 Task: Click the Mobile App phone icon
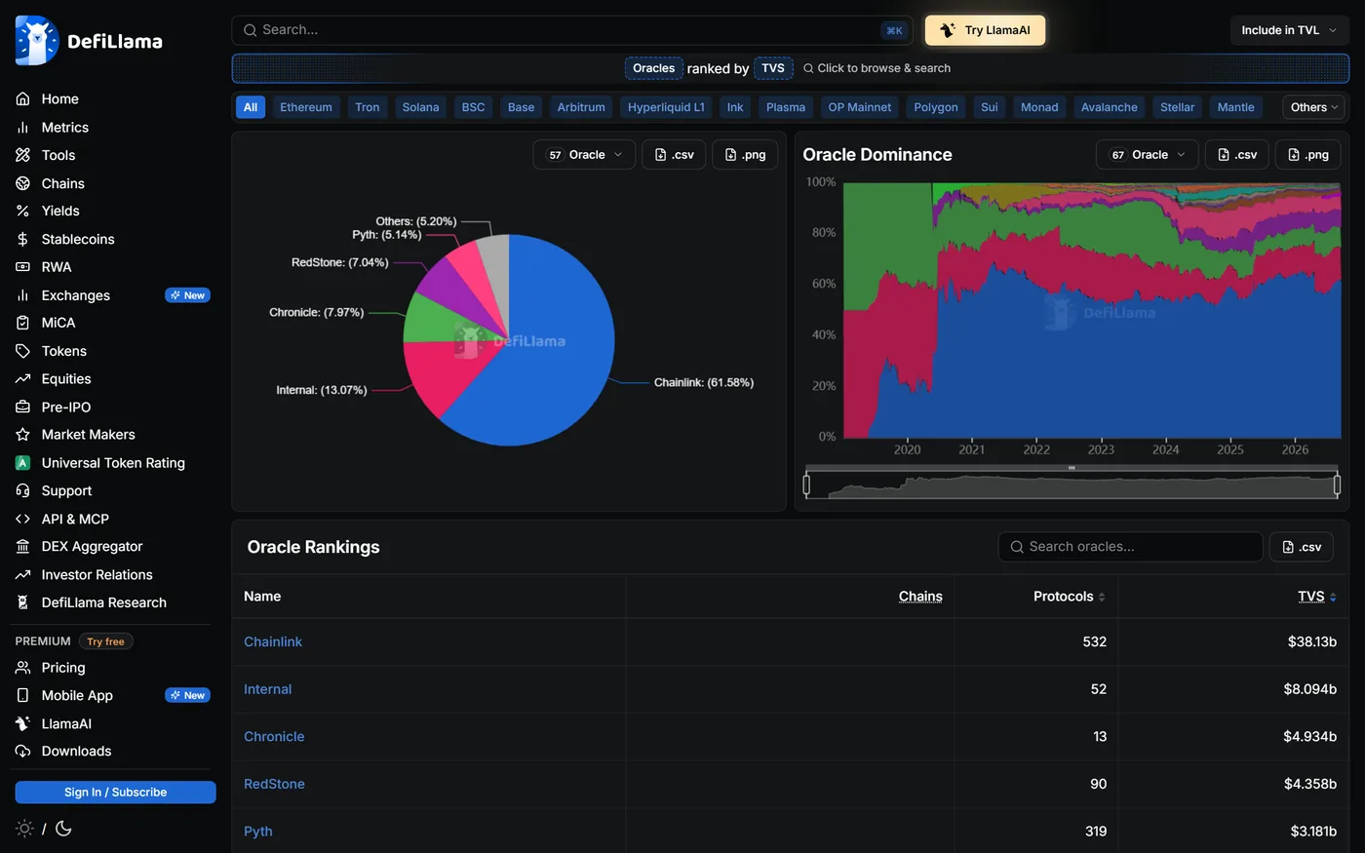[22, 695]
